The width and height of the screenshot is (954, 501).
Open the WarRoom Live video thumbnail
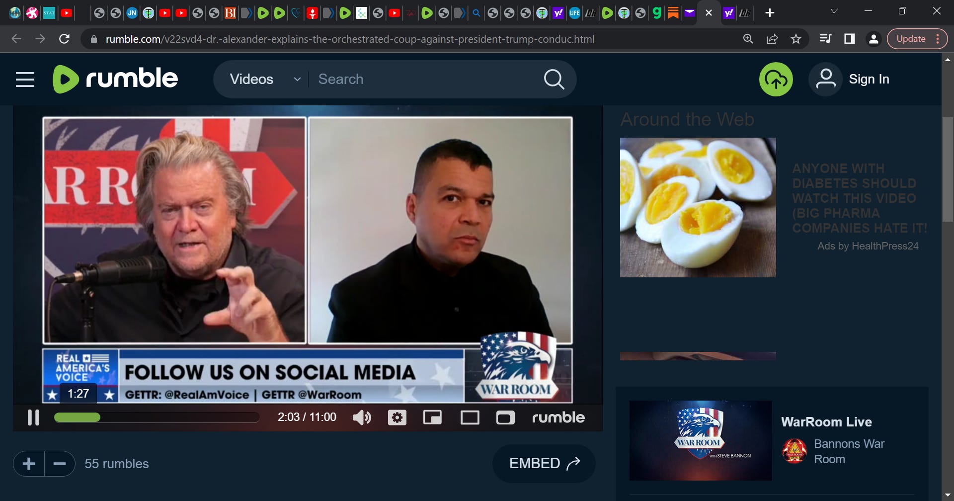701,440
